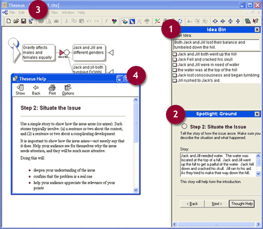The height and width of the screenshot is (229, 263).
Task: Click Back arrow in Theseus Help toolbar
Action: [36, 90]
